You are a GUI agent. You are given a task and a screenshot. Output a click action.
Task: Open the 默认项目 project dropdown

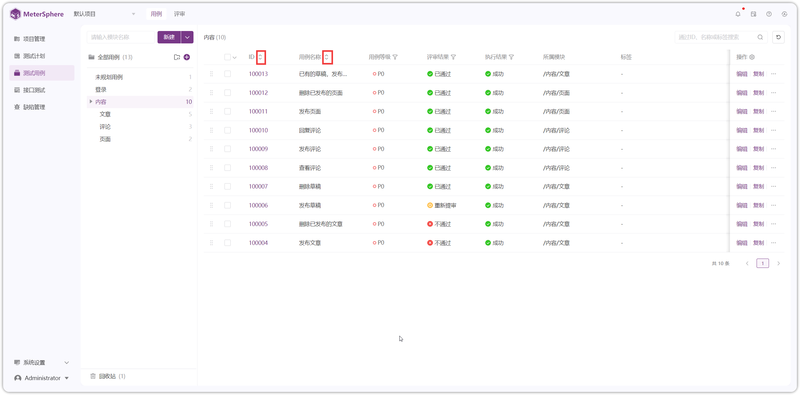click(x=104, y=14)
